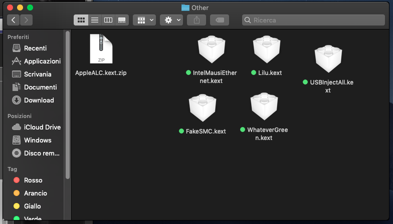The width and height of the screenshot is (393, 224).
Task: Click the Share toolbar button
Action: point(197,20)
